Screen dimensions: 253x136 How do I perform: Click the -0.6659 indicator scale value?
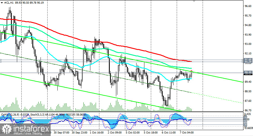(x=248, y=128)
